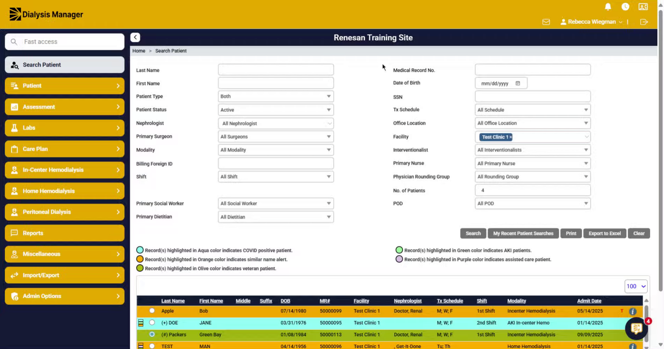The height and width of the screenshot is (349, 664).
Task: Open the Date of Birth calendar picker
Action: pyautogui.click(x=518, y=83)
